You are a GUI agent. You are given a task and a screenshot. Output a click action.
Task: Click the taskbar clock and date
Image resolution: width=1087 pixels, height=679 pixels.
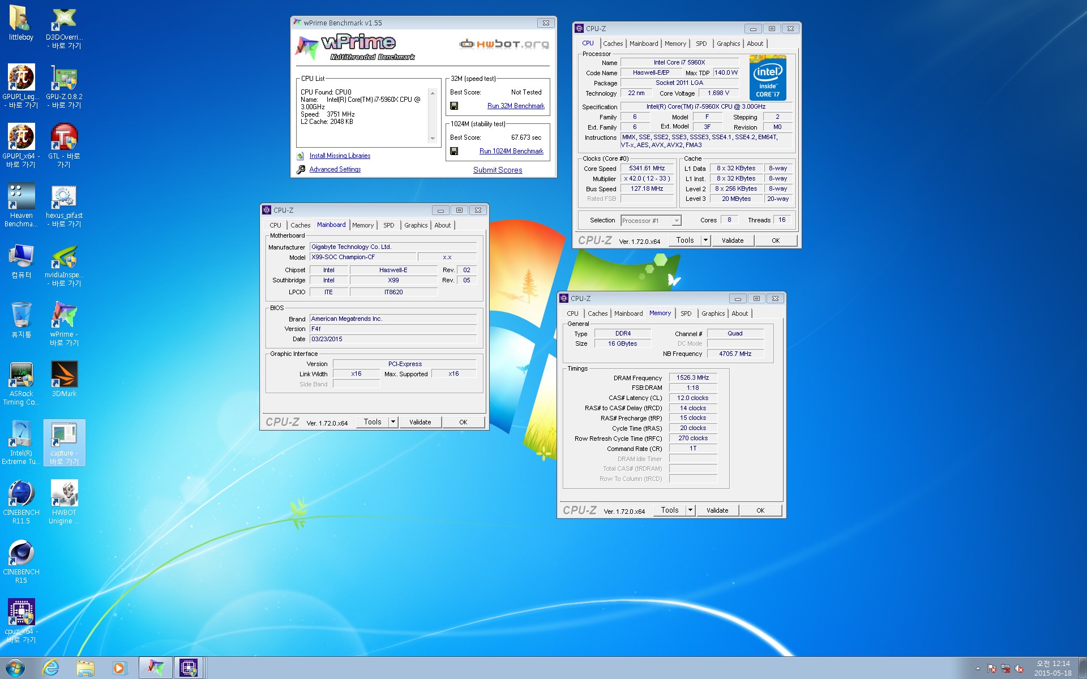click(x=1053, y=668)
